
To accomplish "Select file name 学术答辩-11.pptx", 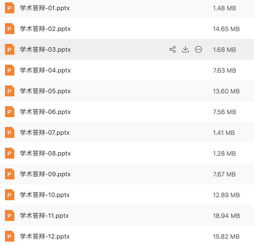I will 44,215.
